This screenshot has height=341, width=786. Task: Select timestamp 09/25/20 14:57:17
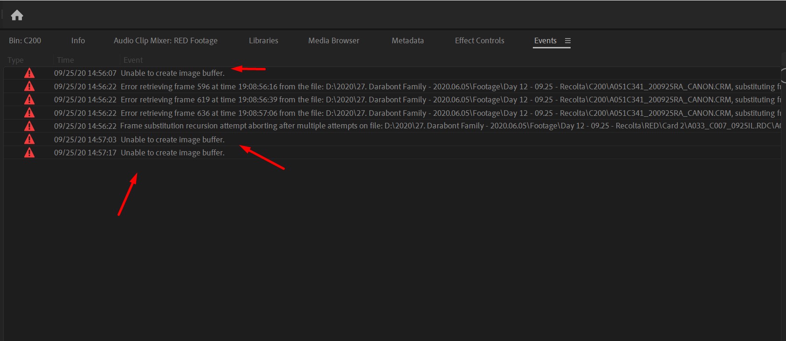(x=85, y=153)
